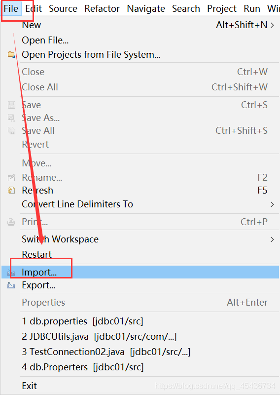Expand the Switch Workspace submenu arrow
This screenshot has width=280, height=395.
272,239
